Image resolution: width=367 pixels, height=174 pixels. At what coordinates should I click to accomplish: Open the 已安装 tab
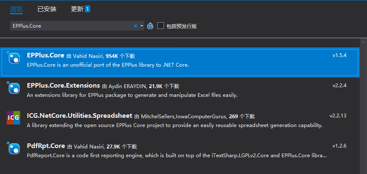click(47, 9)
